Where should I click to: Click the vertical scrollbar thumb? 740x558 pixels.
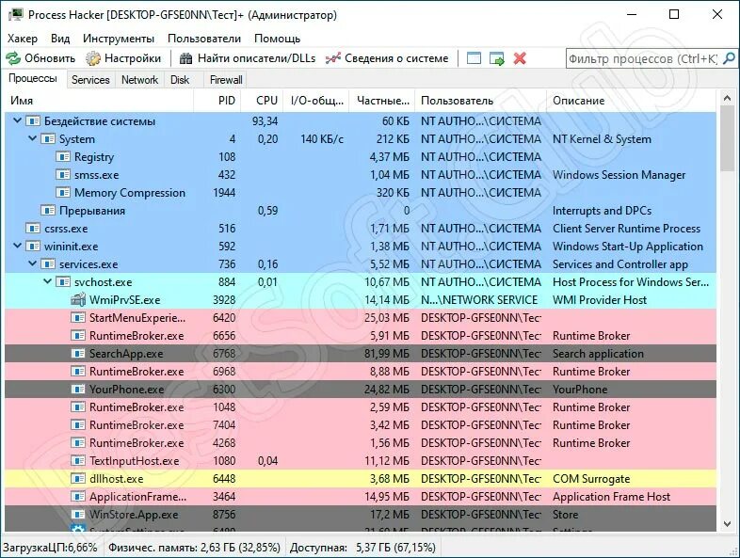click(727, 138)
